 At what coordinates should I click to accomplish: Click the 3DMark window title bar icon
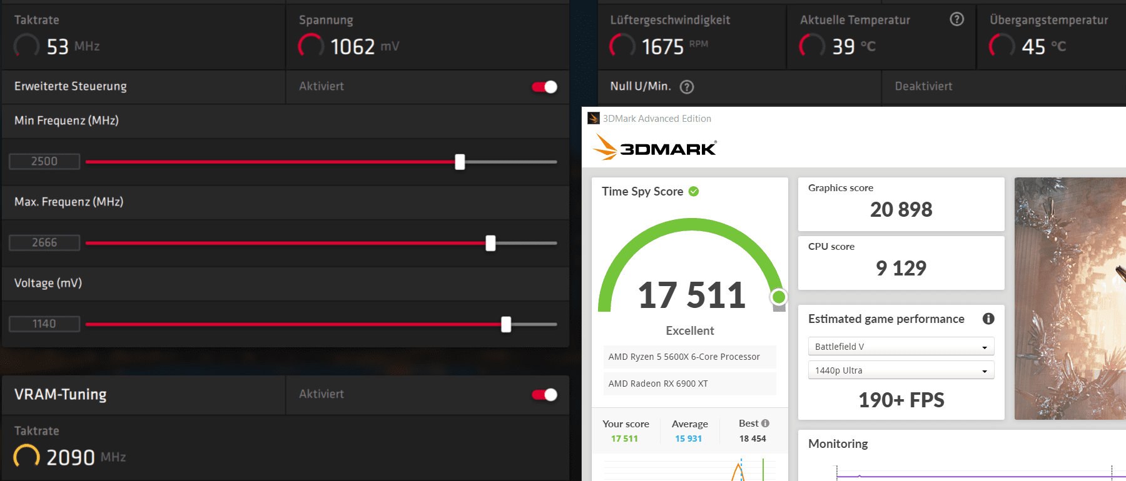click(594, 118)
